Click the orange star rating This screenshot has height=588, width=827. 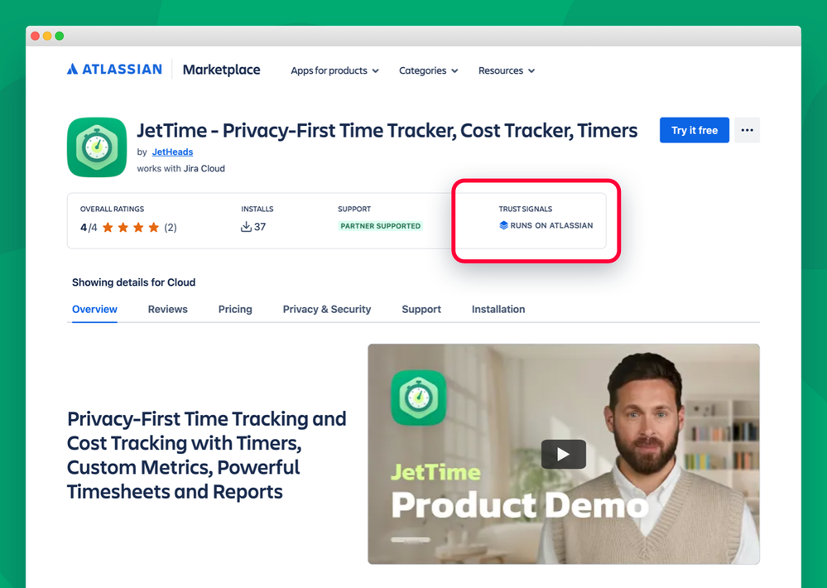point(131,228)
